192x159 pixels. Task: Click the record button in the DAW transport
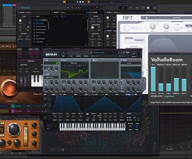click(83, 2)
